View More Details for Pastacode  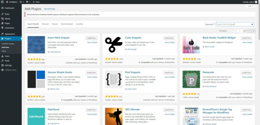(x=247, y=77)
